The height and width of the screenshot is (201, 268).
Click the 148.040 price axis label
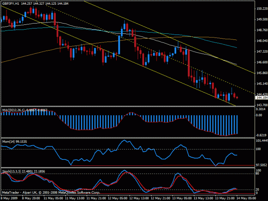point(262,41)
